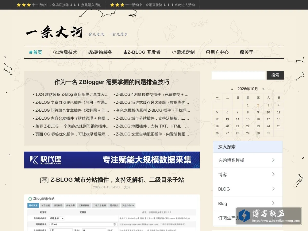Viewport: 308px width, 231px height.
Task: Click the 2022-01-15 14:43 post date
Action: point(106,187)
